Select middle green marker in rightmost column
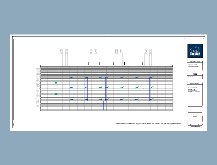Screen dimensions: 217x165 (x=151, y=88)
